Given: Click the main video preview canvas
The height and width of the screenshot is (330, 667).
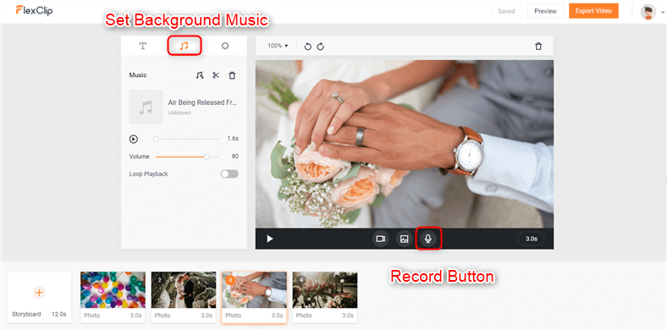Looking at the screenshot, I should point(405,144).
